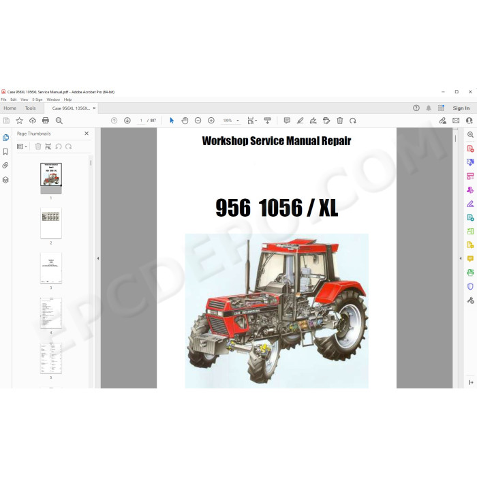Open the account profile icon
Image resolution: width=477 pixels, height=477 pixels.
coord(469,121)
